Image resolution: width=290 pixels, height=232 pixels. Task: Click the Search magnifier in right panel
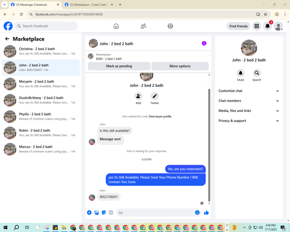[x=257, y=73]
